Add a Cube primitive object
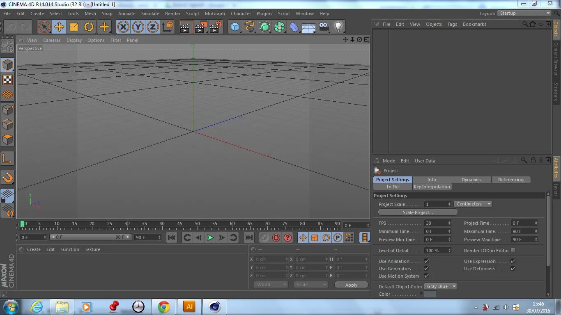The width and height of the screenshot is (561, 315). click(x=235, y=27)
